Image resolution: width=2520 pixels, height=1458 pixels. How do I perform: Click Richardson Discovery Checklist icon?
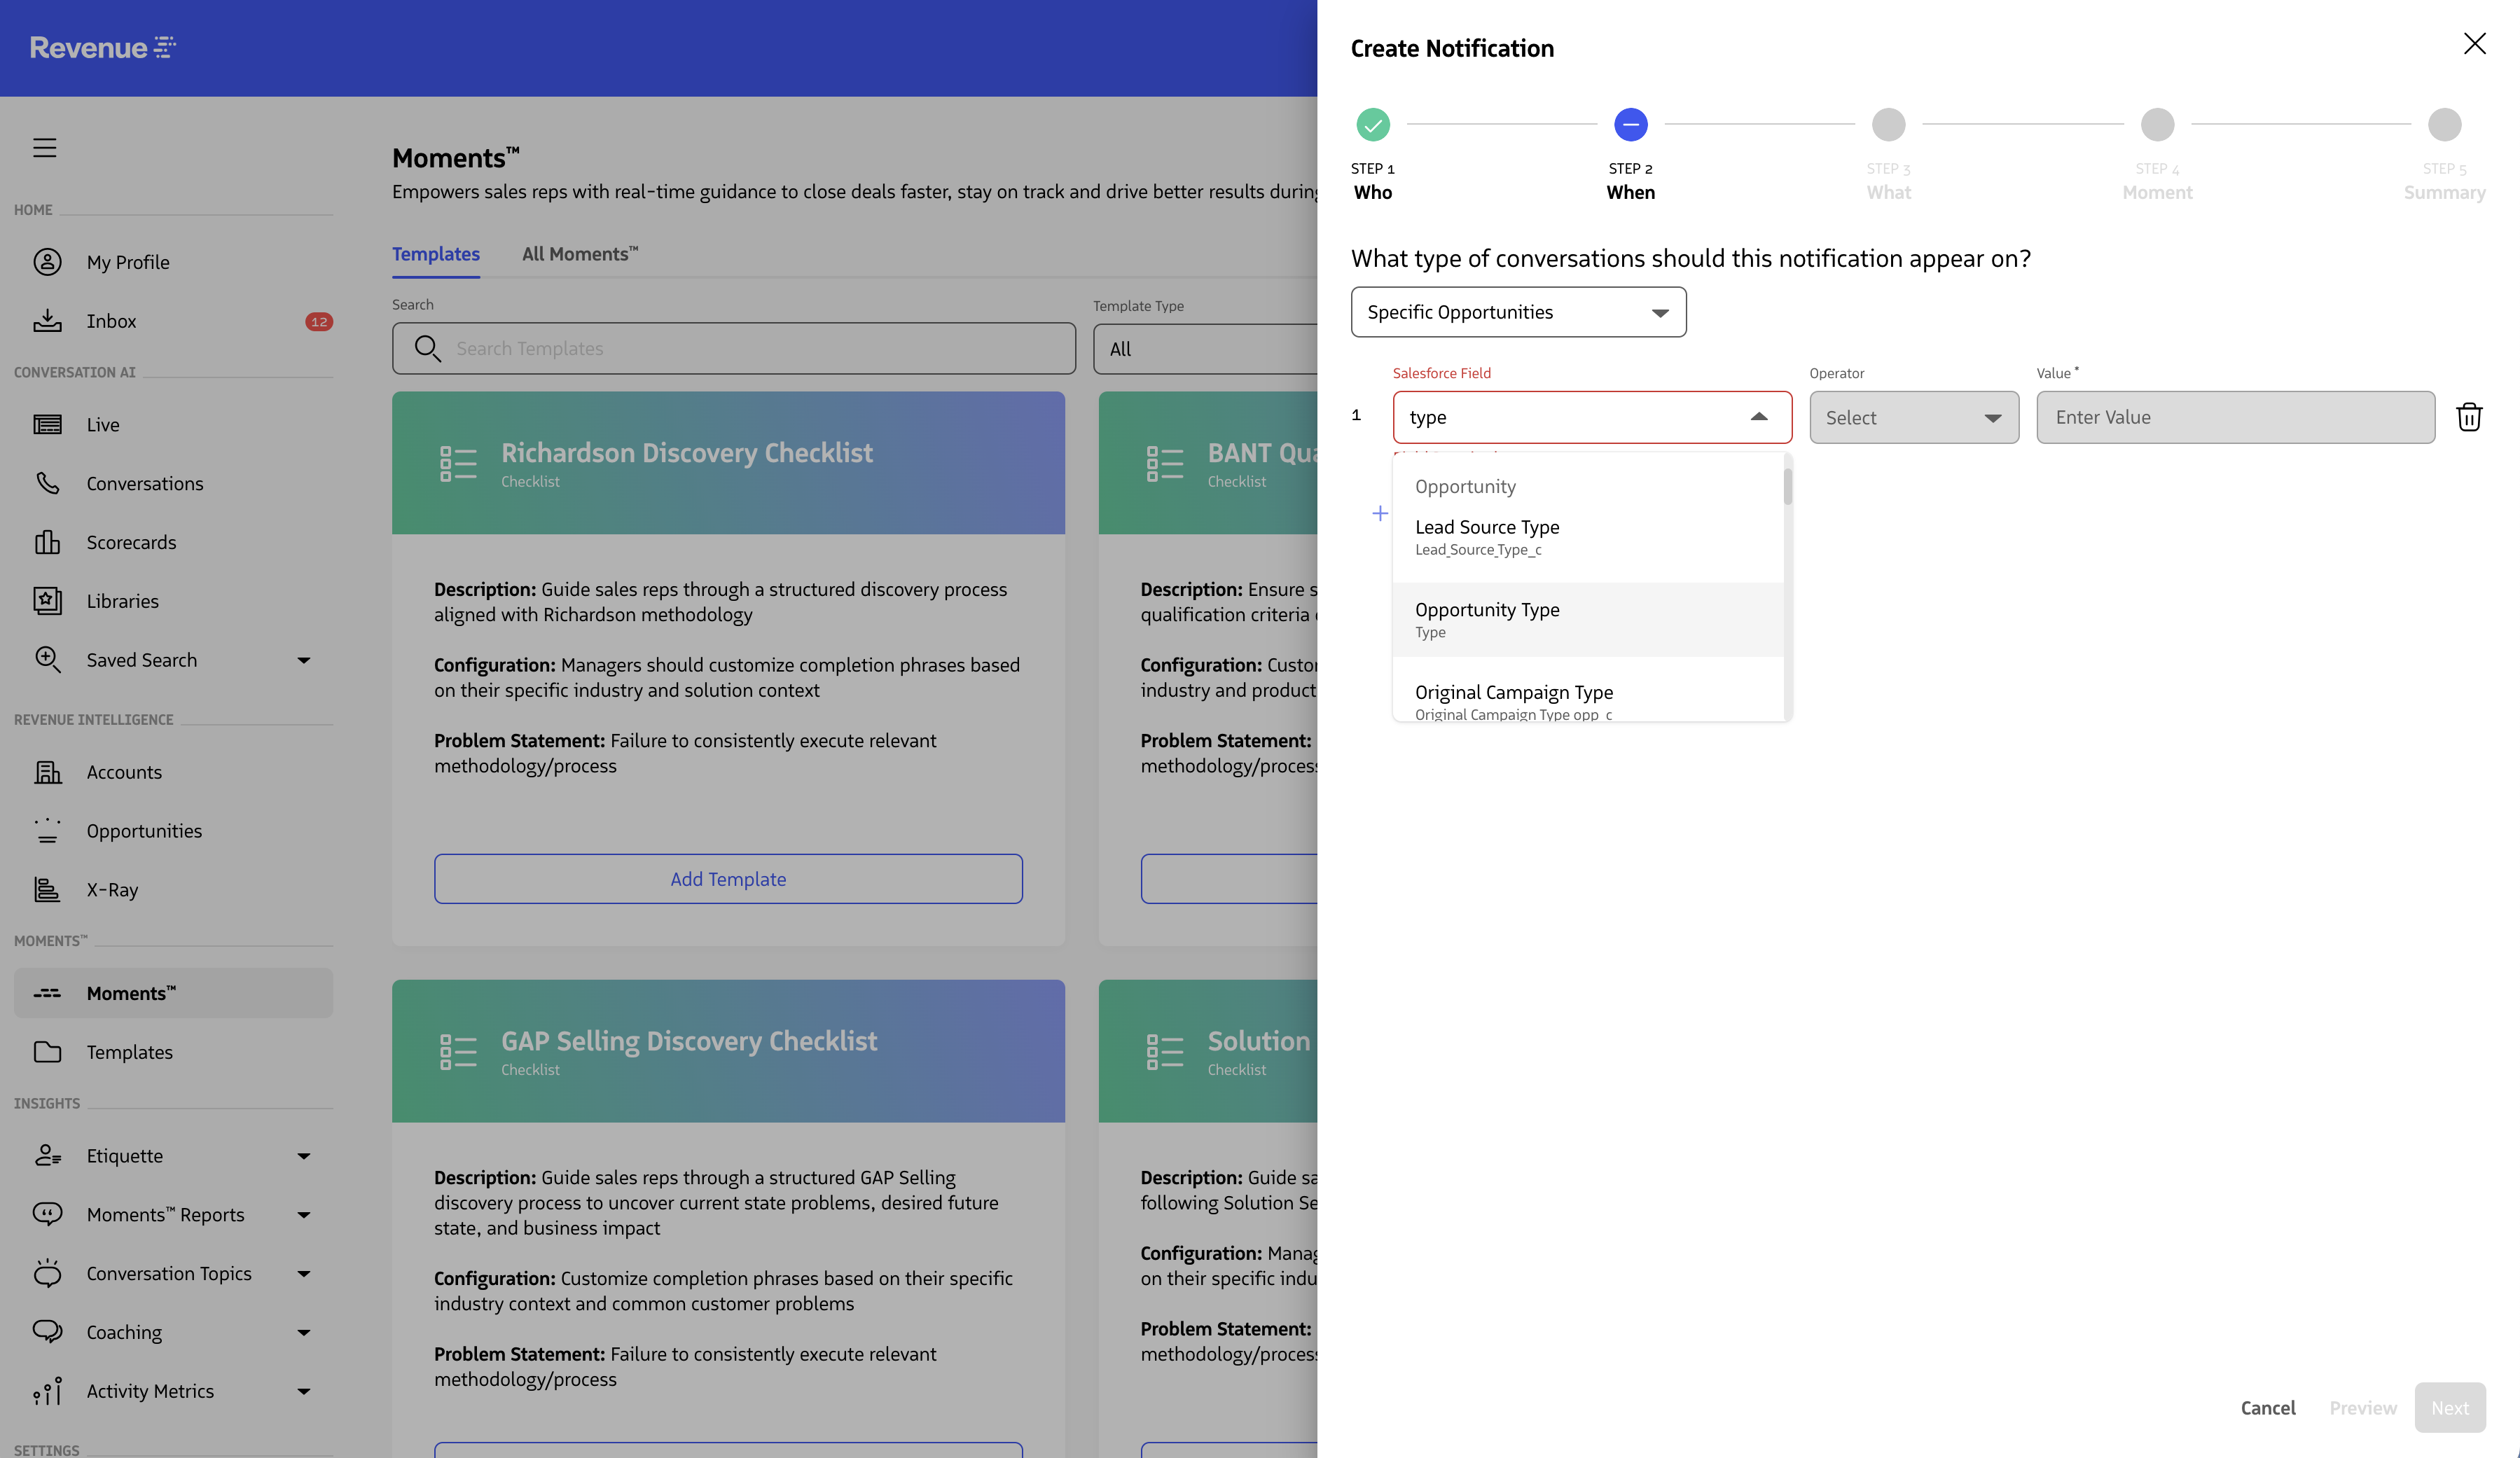[458, 463]
